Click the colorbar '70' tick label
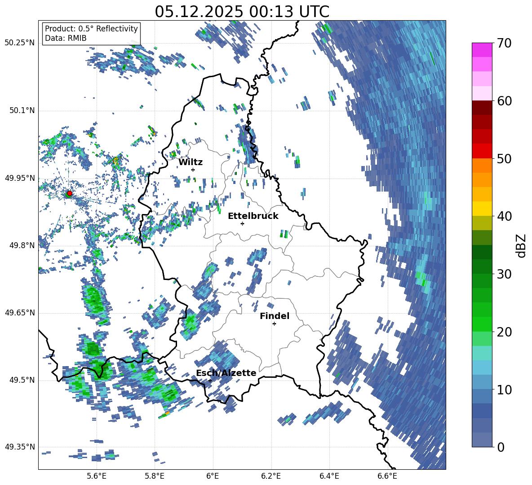532x485 pixels. tap(504, 44)
